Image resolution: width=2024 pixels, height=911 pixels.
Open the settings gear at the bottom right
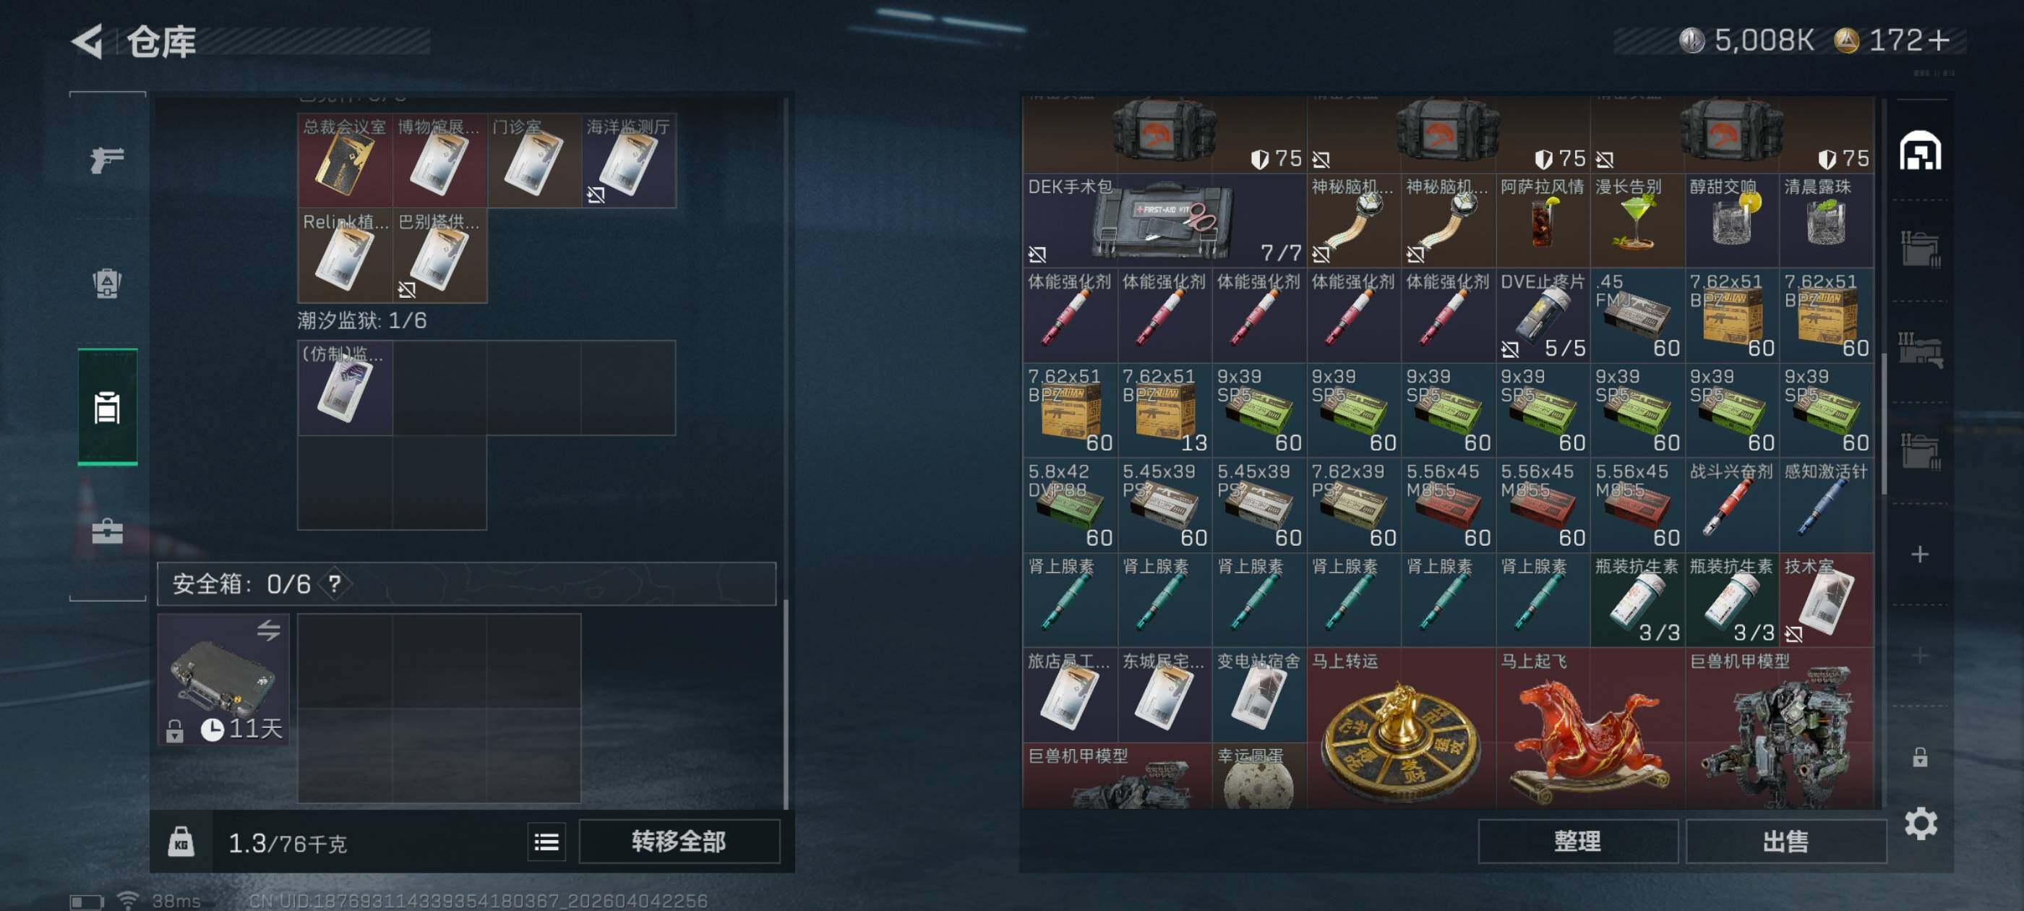point(1921,823)
